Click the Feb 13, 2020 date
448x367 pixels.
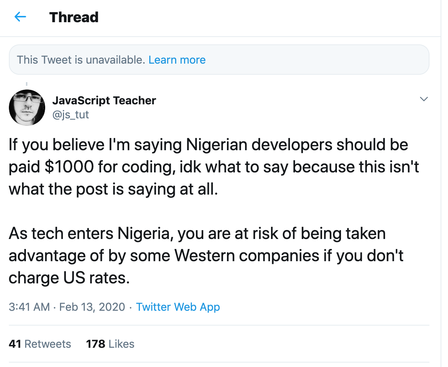[x=92, y=307]
